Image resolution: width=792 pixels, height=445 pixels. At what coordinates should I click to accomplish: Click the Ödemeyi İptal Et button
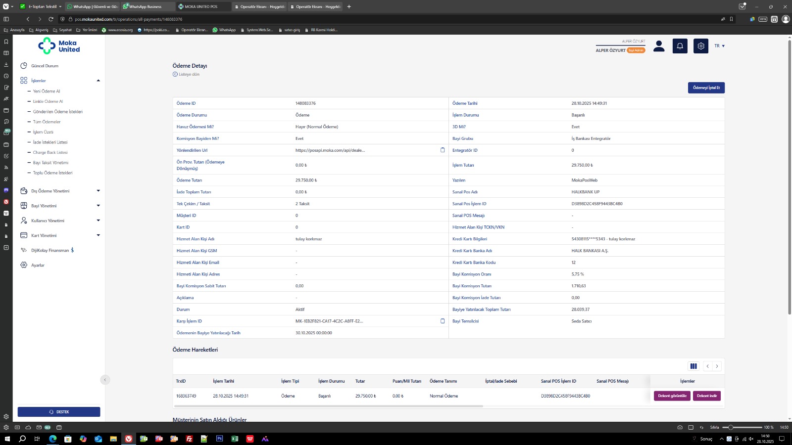[706, 88]
